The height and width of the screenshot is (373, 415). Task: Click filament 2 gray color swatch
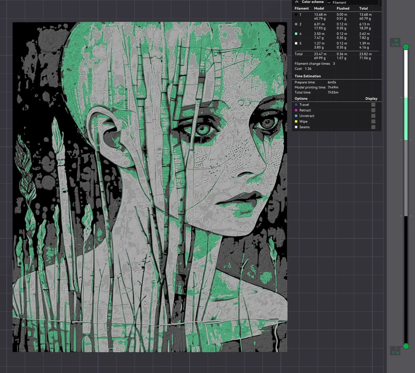click(296, 24)
